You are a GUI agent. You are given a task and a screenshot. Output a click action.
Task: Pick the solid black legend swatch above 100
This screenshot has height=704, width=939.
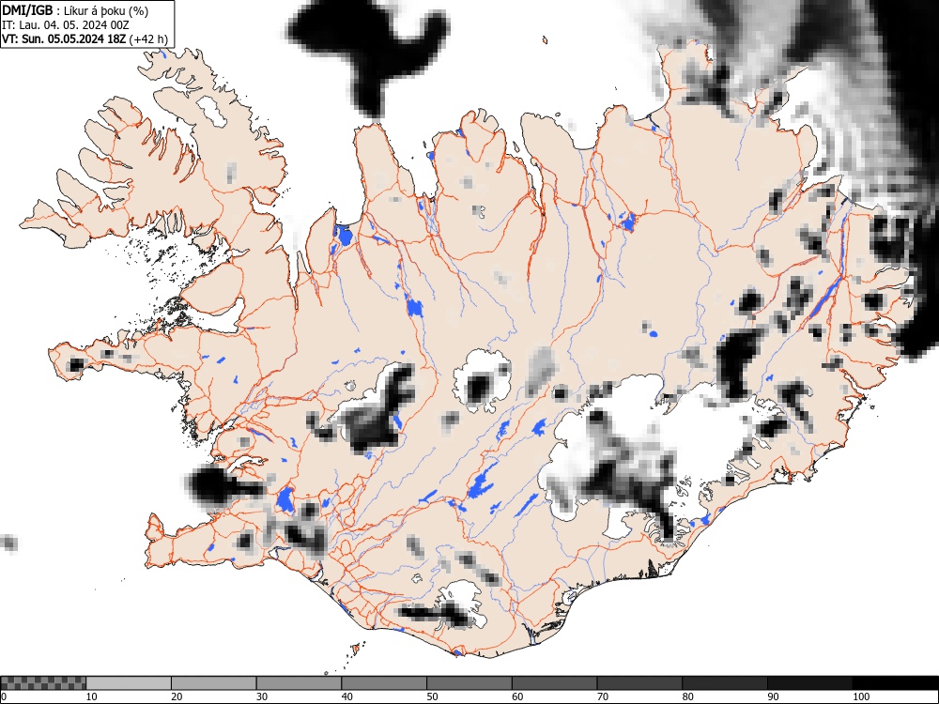pos(895,683)
